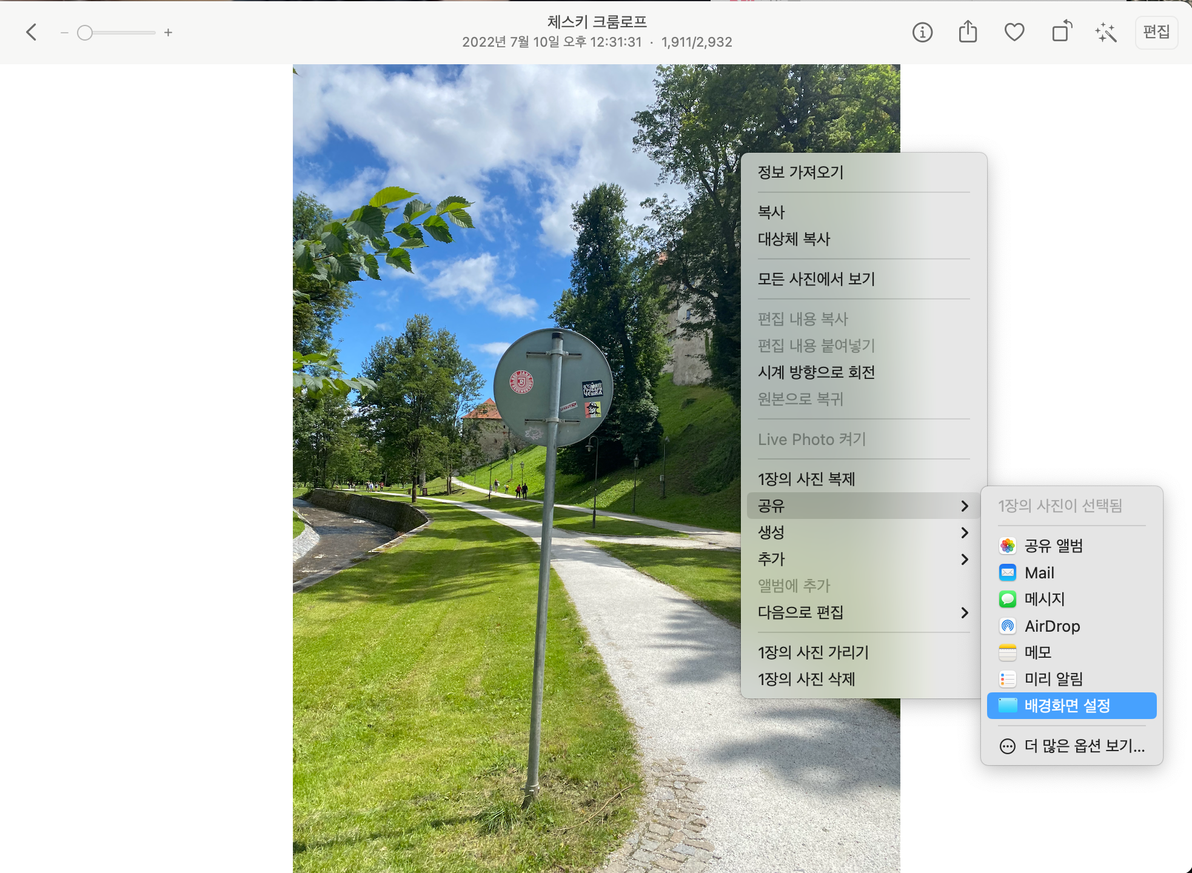Click the back arrow in toolbar
The height and width of the screenshot is (873, 1192).
32,32
